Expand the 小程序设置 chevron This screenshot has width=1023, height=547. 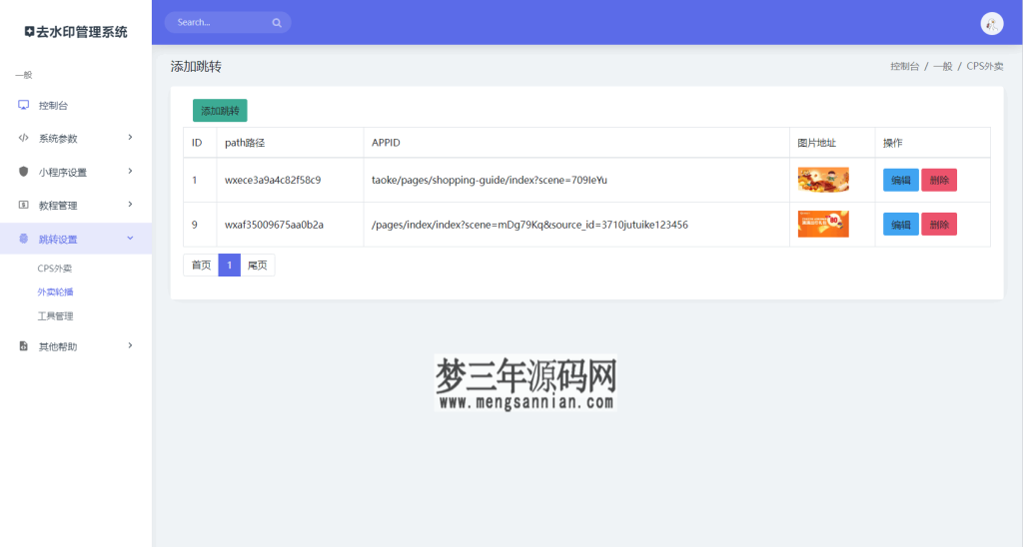coord(130,172)
